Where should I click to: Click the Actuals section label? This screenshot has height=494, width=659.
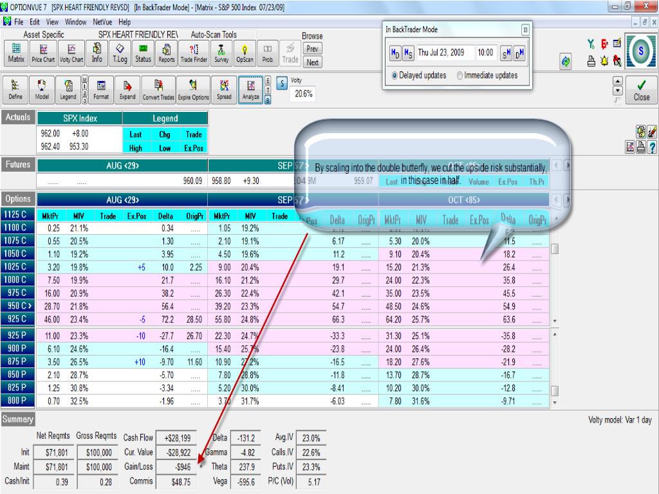[x=18, y=117]
